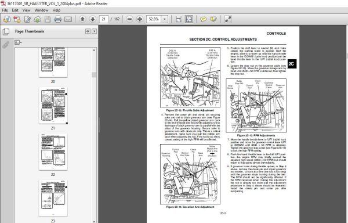Open the Attachments paperclip panel

coord(6,45)
